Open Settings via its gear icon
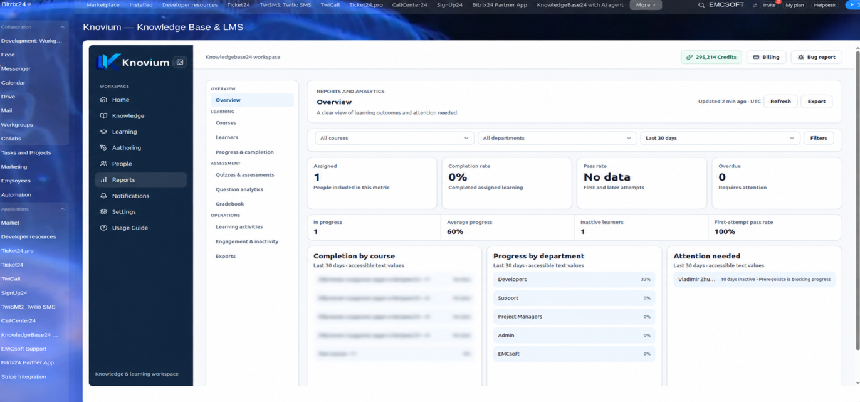This screenshot has width=860, height=402. [x=103, y=212]
